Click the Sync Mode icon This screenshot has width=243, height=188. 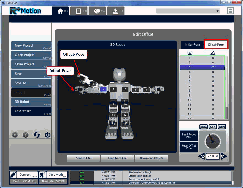pos(43,175)
